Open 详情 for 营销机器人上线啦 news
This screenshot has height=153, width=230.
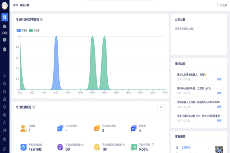pyautogui.click(x=219, y=107)
